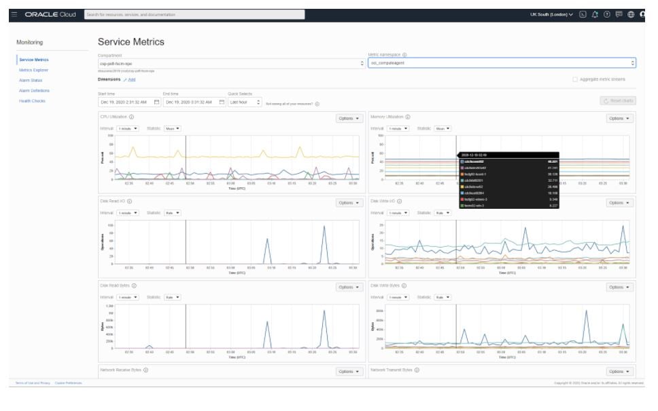658x411 pixels.
Task: Open Disk Write I/O Options button
Action: pos(619,203)
